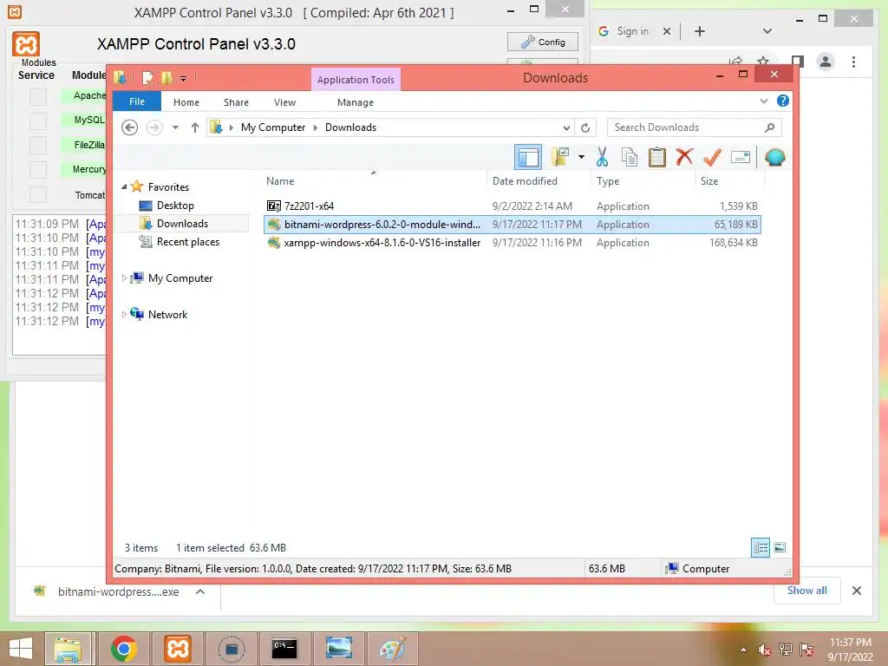Sort by Size column header
This screenshot has height=666, width=888.
click(x=728, y=180)
